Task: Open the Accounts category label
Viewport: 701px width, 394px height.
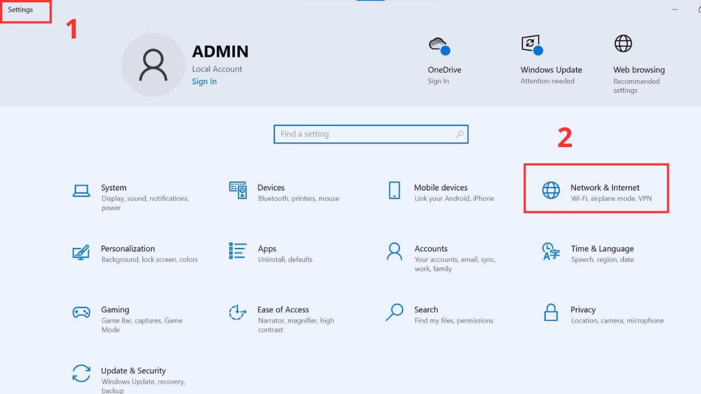Action: [431, 249]
